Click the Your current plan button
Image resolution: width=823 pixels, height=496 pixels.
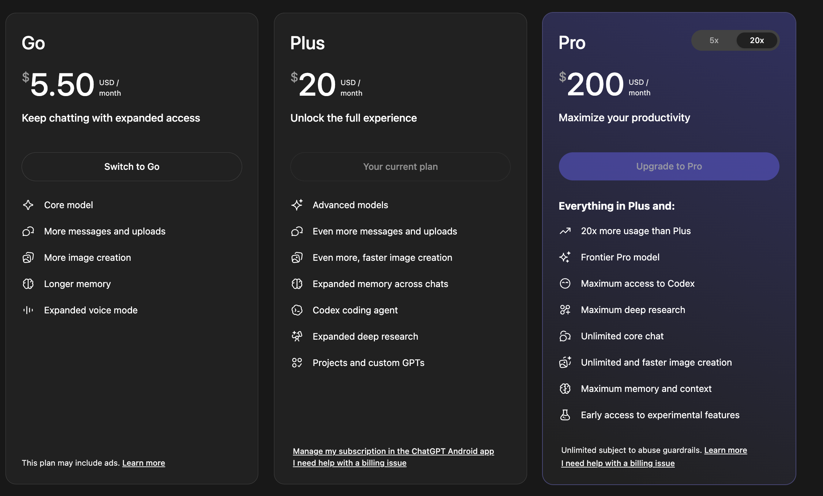pyautogui.click(x=400, y=167)
